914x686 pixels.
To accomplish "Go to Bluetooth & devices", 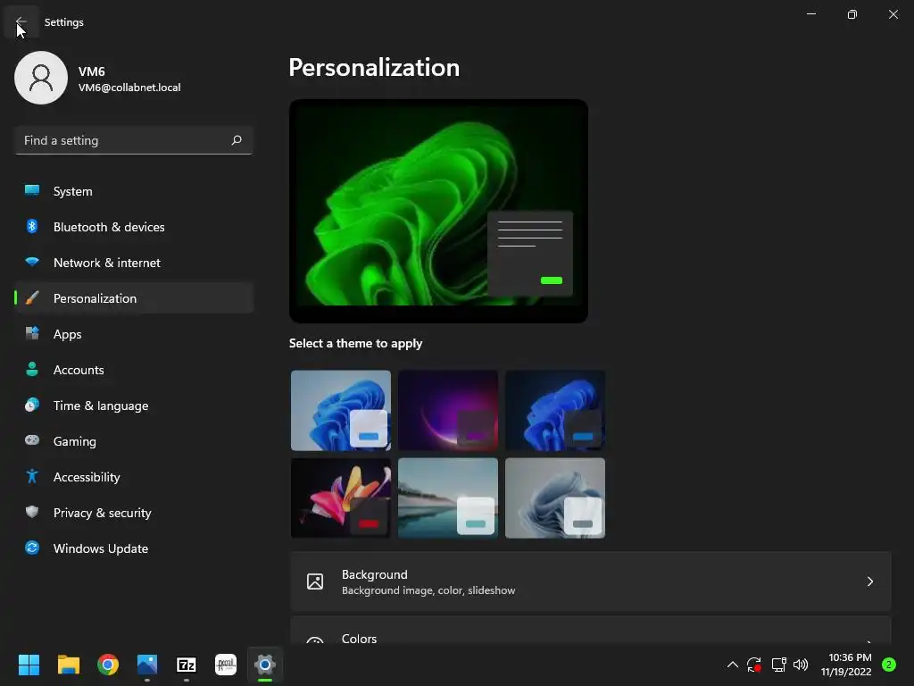I will point(134,227).
